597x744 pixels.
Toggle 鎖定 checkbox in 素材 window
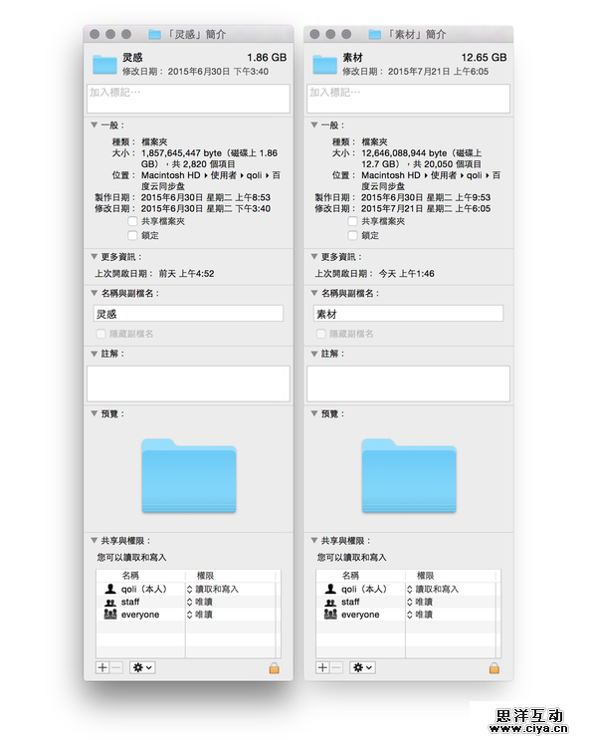pyautogui.click(x=353, y=236)
